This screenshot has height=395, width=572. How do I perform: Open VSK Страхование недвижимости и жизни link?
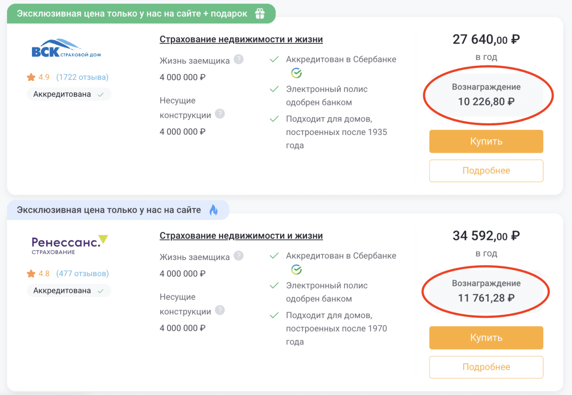pyautogui.click(x=241, y=39)
